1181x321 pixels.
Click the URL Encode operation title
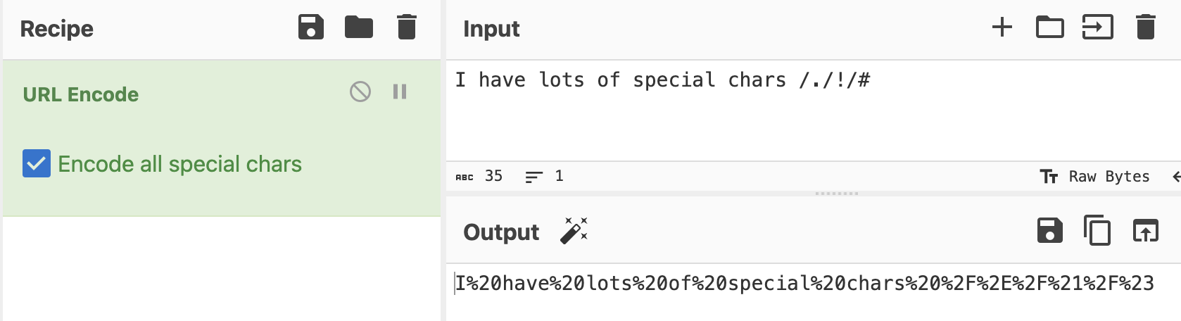coord(81,94)
